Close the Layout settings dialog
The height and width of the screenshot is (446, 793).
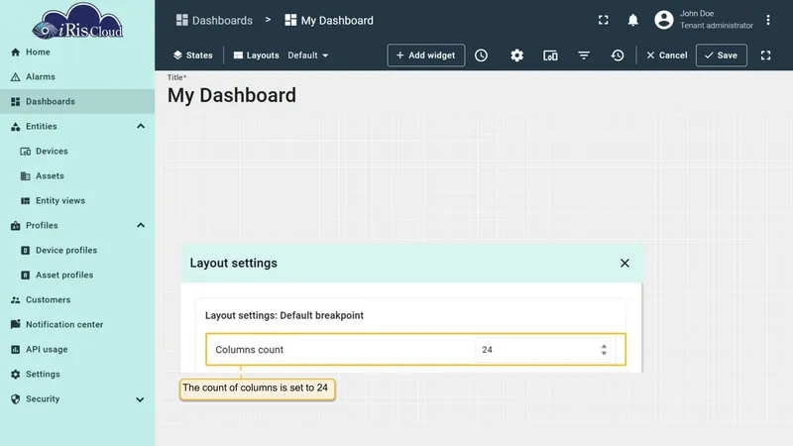tap(624, 263)
